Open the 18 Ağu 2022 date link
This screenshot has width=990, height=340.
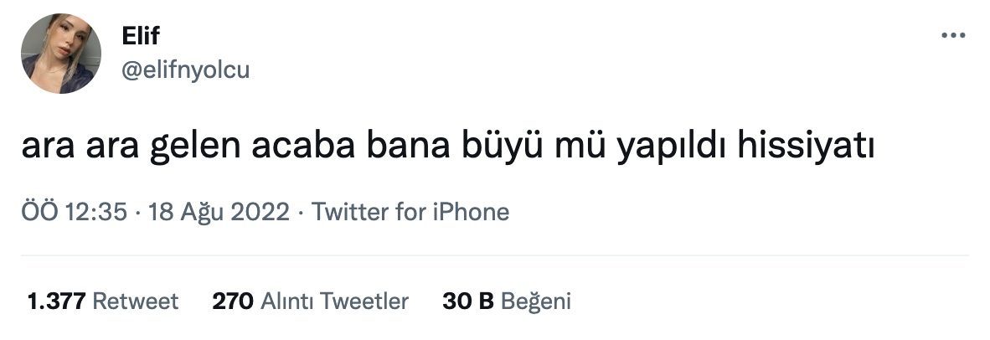pyautogui.click(x=219, y=212)
